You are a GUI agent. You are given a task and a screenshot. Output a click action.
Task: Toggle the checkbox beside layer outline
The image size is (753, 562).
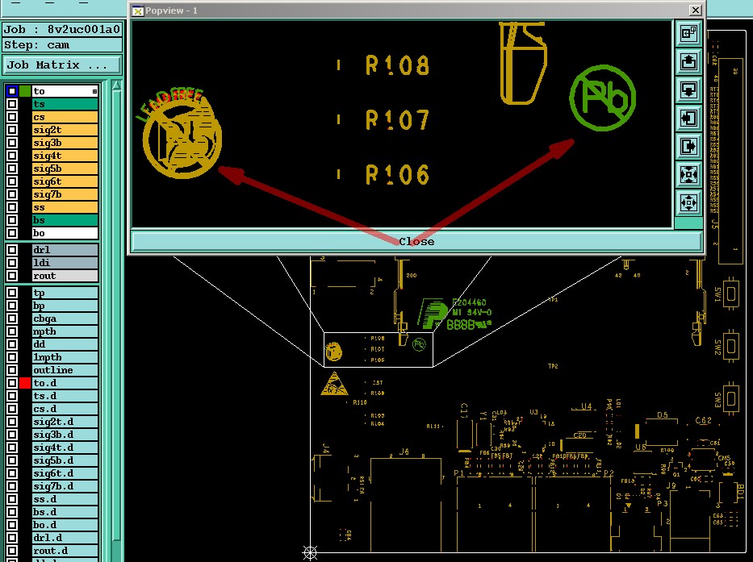click(12, 371)
